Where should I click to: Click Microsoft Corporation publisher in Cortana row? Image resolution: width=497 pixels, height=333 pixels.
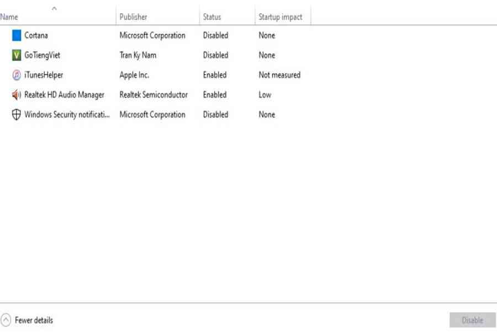coord(152,35)
